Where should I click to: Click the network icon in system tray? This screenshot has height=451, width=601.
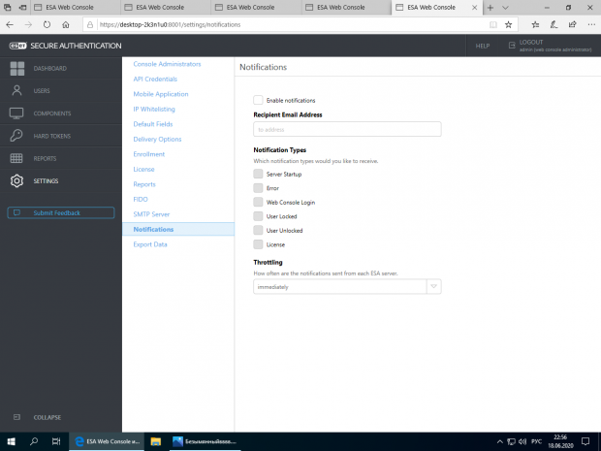pyautogui.click(x=511, y=442)
